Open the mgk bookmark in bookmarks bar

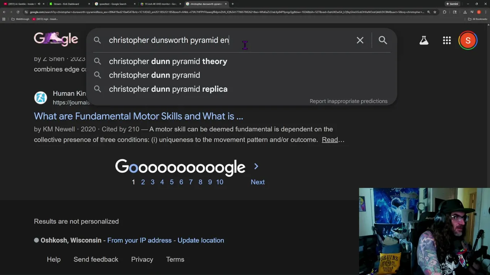(x=46, y=19)
